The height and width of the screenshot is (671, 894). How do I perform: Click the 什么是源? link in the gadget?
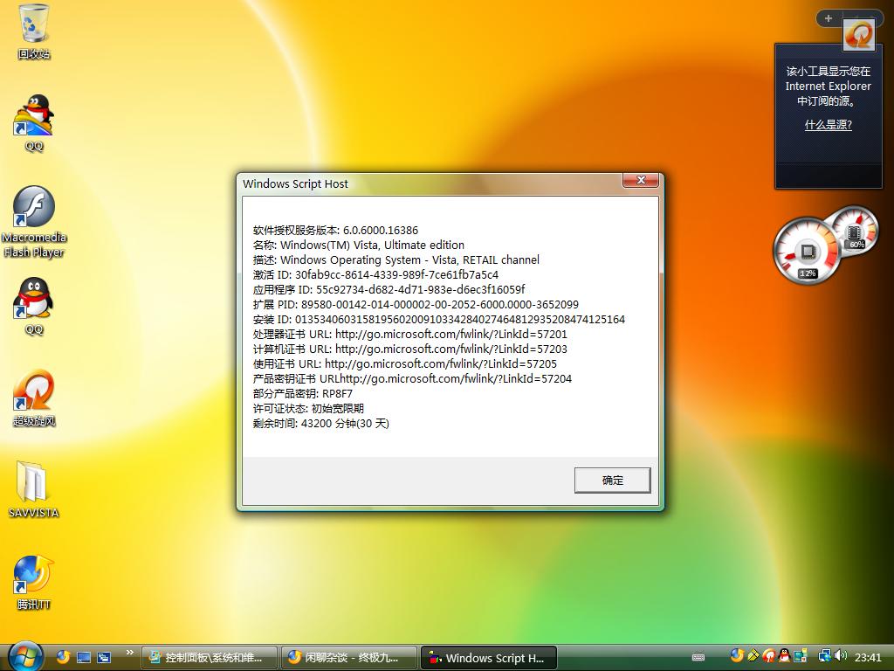pyautogui.click(x=828, y=125)
